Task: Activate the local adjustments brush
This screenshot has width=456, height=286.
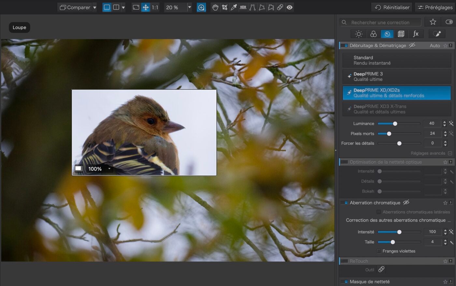Action: pos(437,34)
